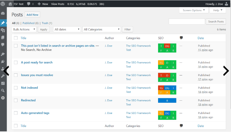Click the SEO magnifier icon in sidebar
The width and height of the screenshot is (231, 132).
pos(3,90)
